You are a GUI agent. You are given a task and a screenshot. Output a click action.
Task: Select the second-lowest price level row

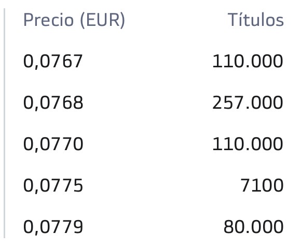pos(153,103)
